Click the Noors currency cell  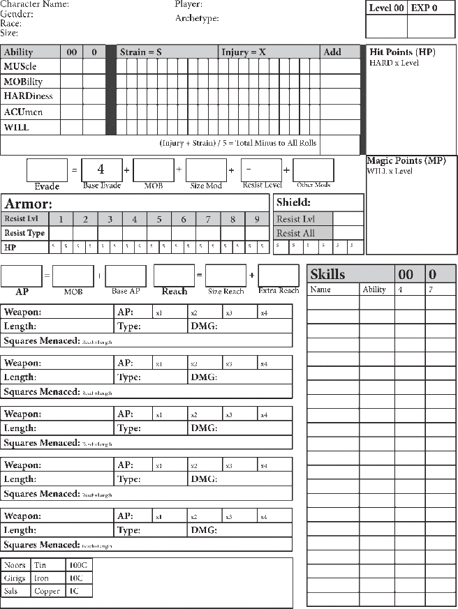[x=15, y=565]
